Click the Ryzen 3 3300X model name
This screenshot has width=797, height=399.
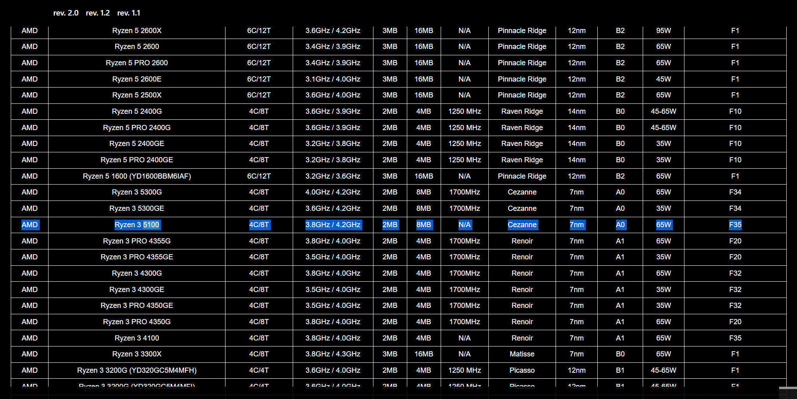click(137, 354)
